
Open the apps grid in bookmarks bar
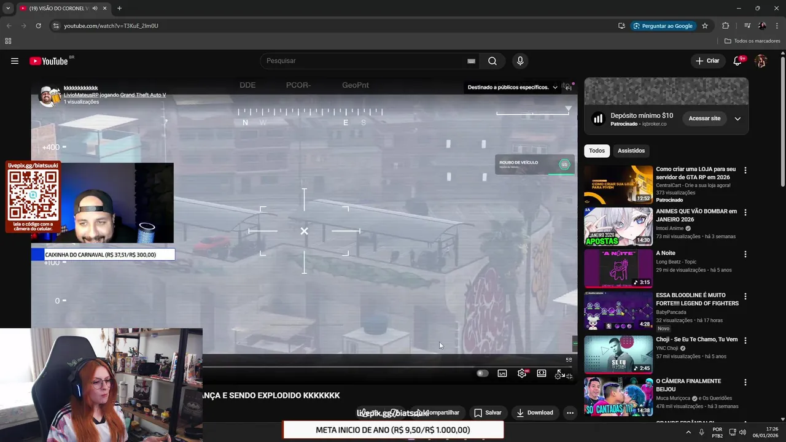(x=8, y=41)
